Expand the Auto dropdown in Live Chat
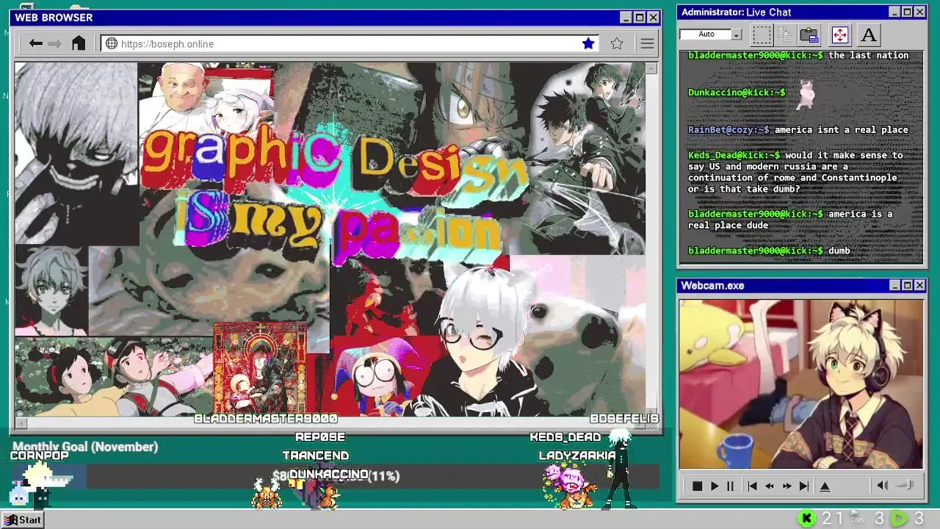This screenshot has height=529, width=940. point(737,35)
